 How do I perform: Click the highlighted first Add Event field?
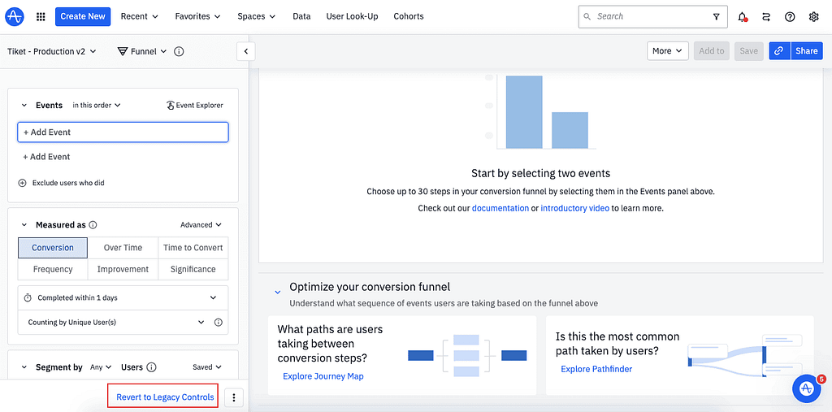click(123, 132)
